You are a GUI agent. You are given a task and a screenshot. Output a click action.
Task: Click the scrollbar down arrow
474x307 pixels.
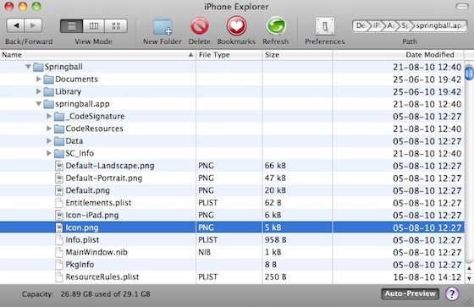469,278
